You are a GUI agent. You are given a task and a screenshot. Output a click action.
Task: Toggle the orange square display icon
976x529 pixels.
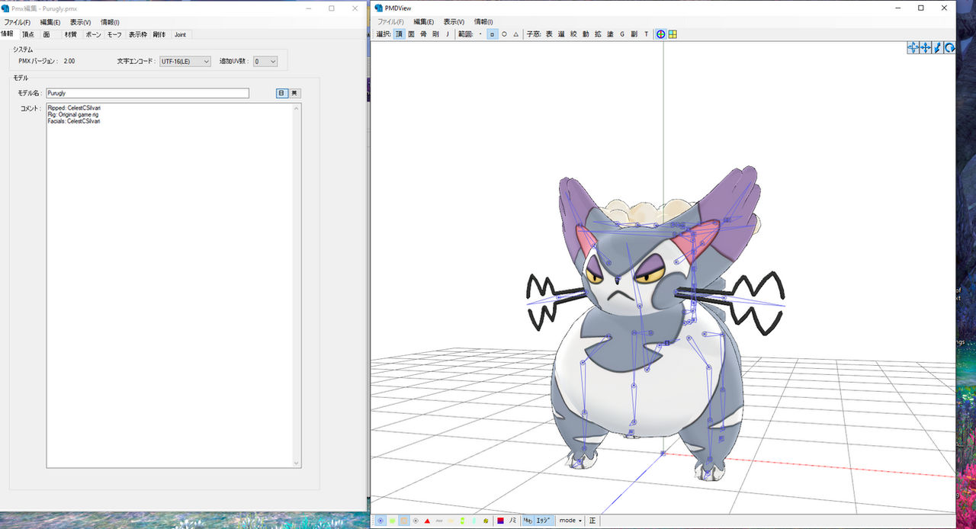(x=404, y=521)
